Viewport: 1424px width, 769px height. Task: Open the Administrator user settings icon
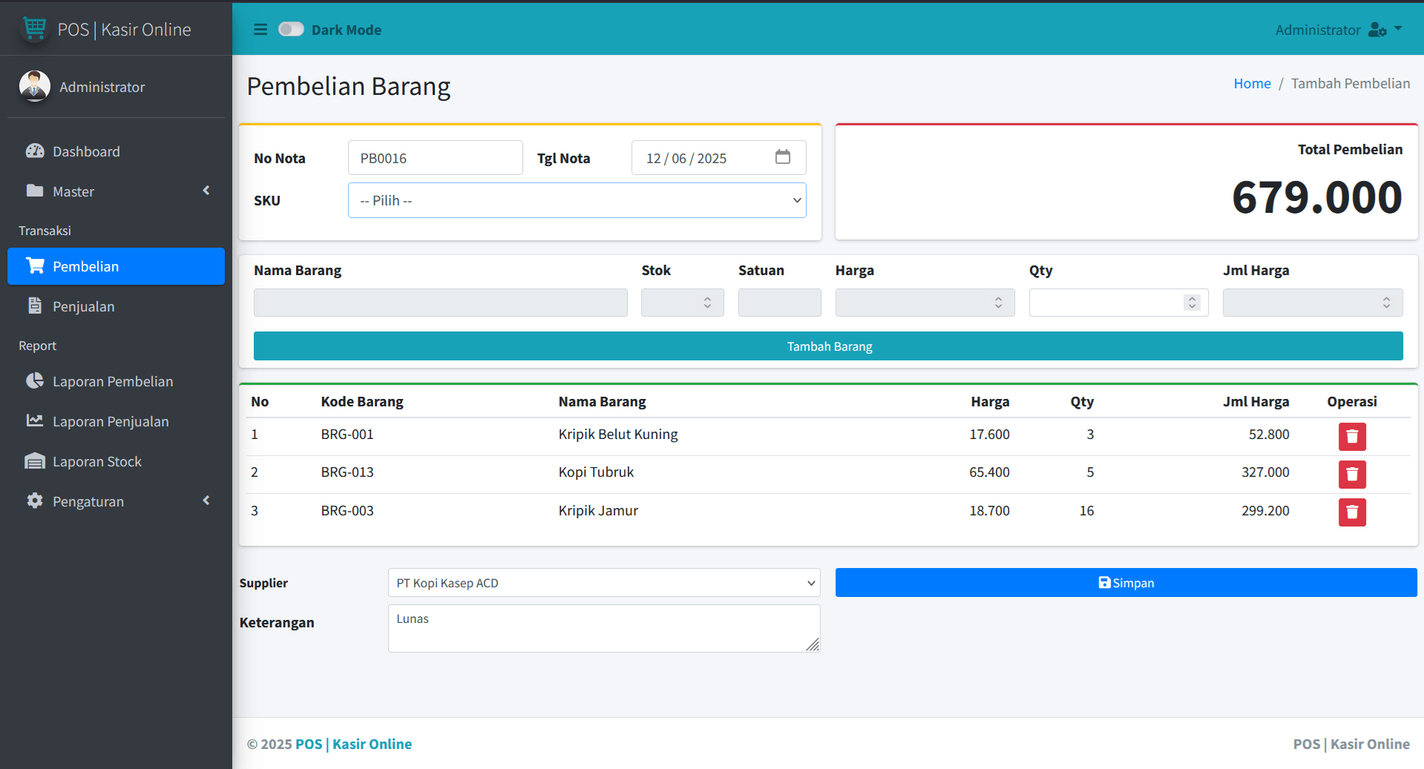click(x=1377, y=30)
